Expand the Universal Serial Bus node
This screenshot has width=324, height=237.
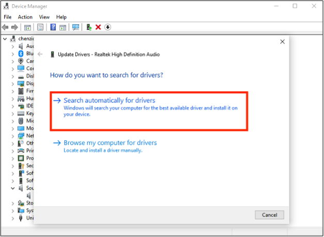(x=13, y=218)
